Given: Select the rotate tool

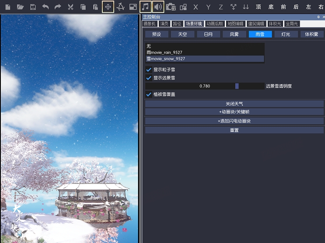Looking at the screenshot, I should tap(120, 7).
